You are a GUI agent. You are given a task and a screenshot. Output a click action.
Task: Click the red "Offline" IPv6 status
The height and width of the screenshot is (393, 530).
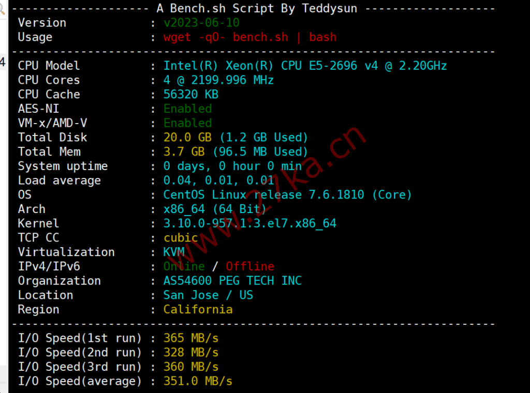pos(250,266)
